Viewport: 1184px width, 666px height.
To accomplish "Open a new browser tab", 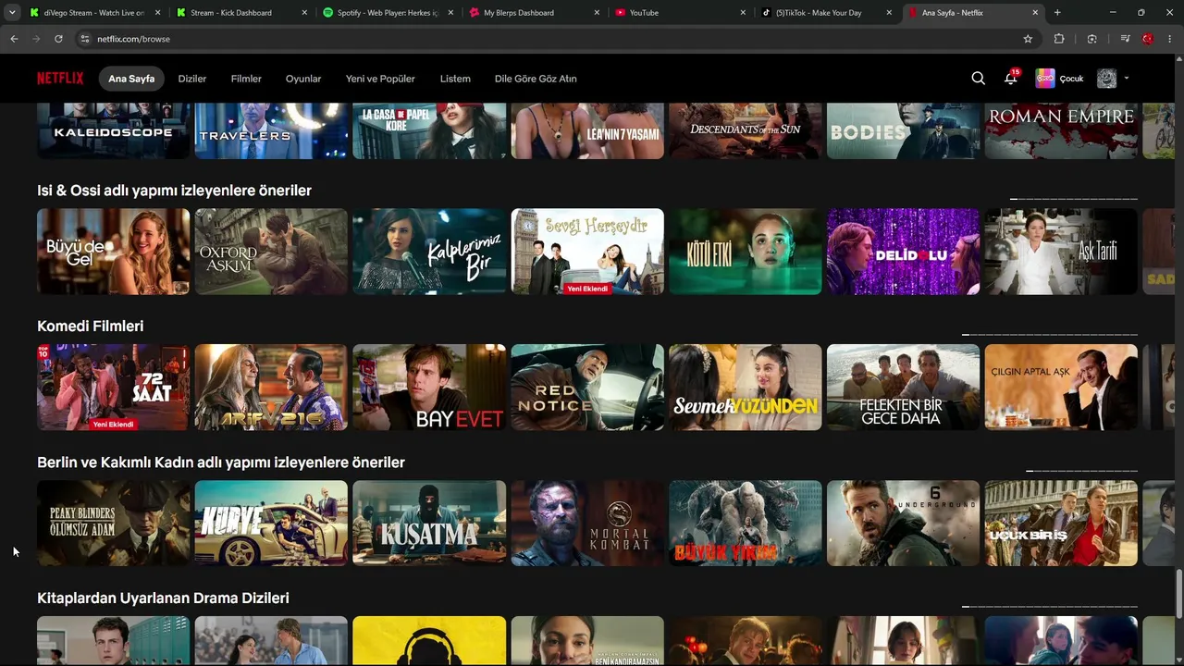I will 1057,13.
